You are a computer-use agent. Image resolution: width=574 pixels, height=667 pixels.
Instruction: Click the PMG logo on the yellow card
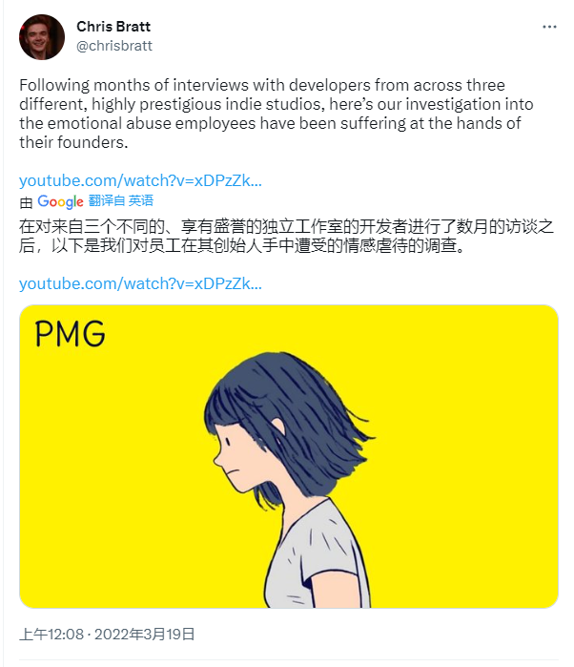click(x=71, y=334)
